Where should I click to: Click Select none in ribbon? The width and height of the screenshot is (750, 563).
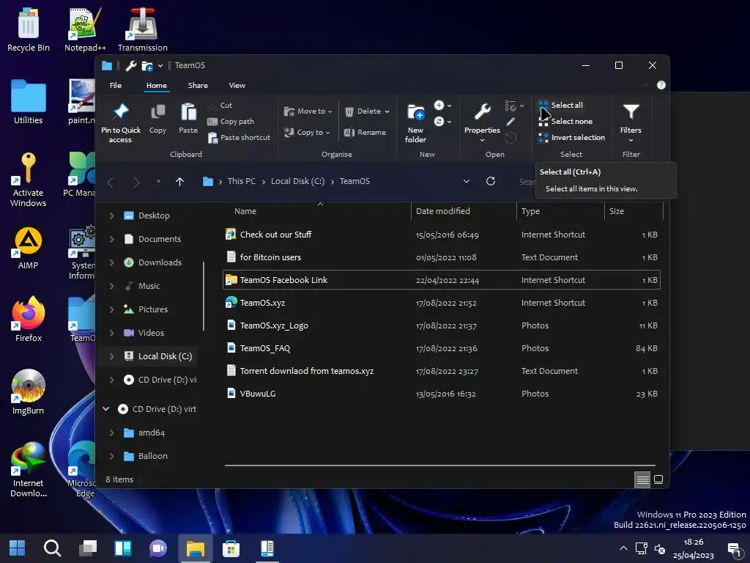click(565, 122)
